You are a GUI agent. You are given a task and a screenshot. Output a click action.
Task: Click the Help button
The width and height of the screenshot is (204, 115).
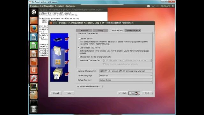point(69,93)
